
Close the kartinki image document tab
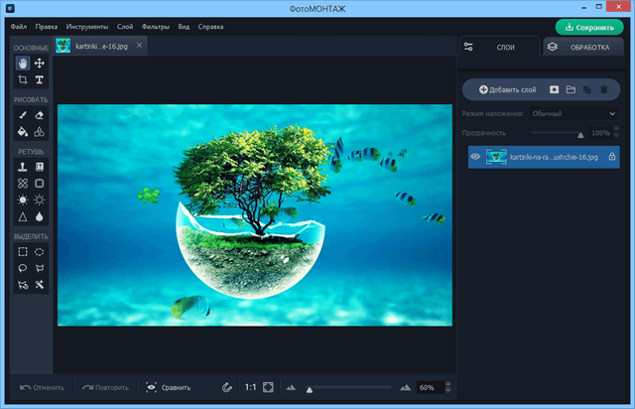click(139, 46)
